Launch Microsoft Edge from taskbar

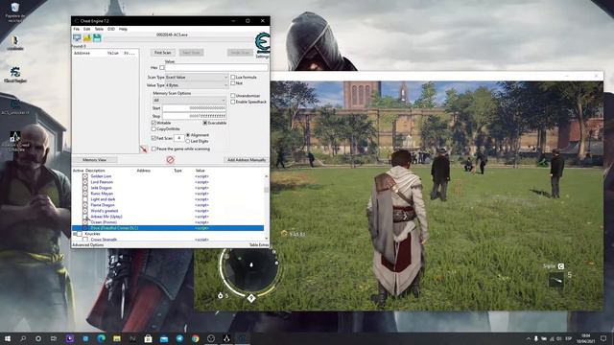[101, 338]
